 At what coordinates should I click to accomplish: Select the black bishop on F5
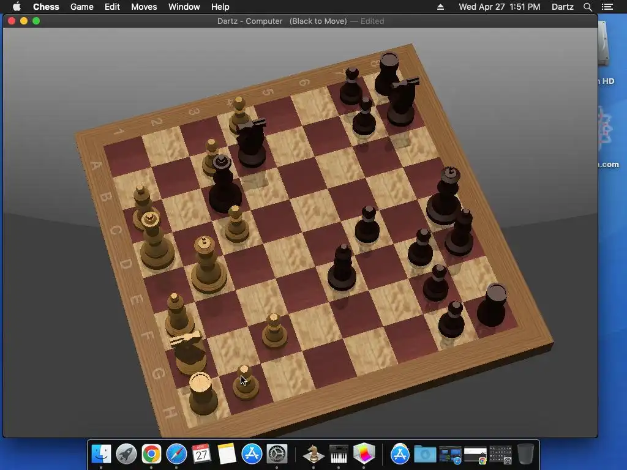pyautogui.click(x=342, y=268)
